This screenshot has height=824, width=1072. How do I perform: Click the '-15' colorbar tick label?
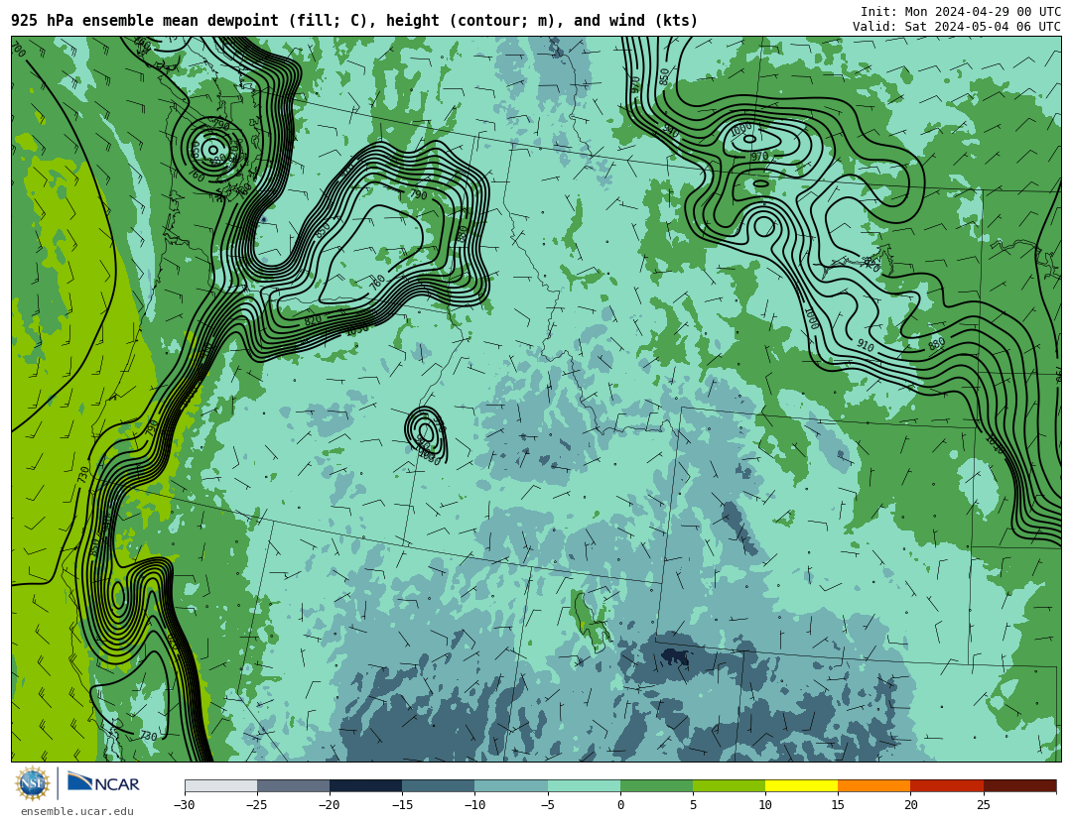pyautogui.click(x=402, y=805)
